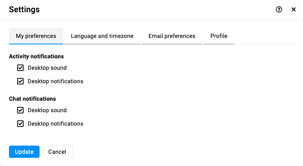303x166 pixels.
Task: Click the Chat Desktop sound label text
Action: 47,110
